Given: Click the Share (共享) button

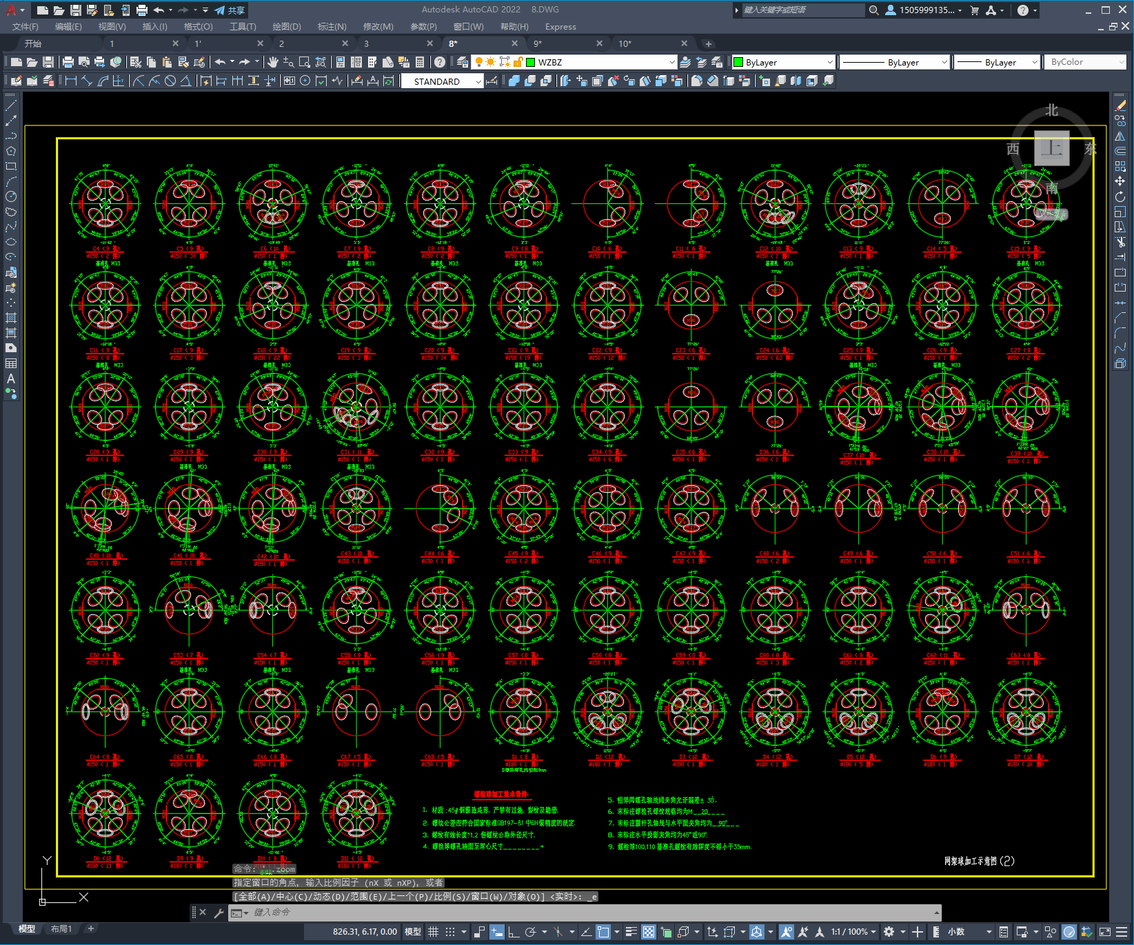Looking at the screenshot, I should coord(230,10).
